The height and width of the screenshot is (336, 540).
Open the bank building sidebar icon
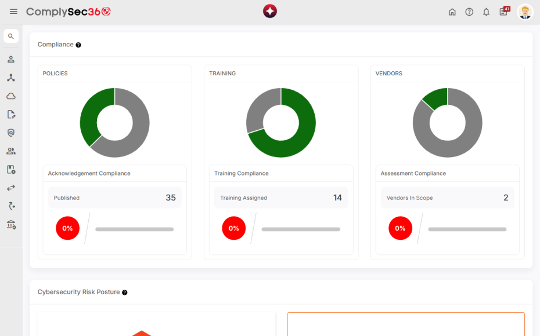(11, 225)
